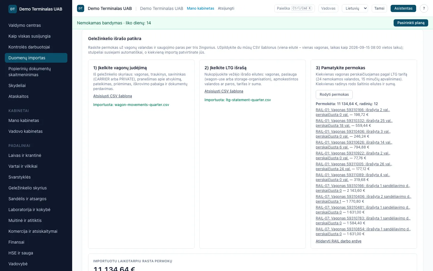The height and width of the screenshot is (271, 433).
Task: Open RAIL-01 finding for wagon 59310406
Action: (353, 134)
